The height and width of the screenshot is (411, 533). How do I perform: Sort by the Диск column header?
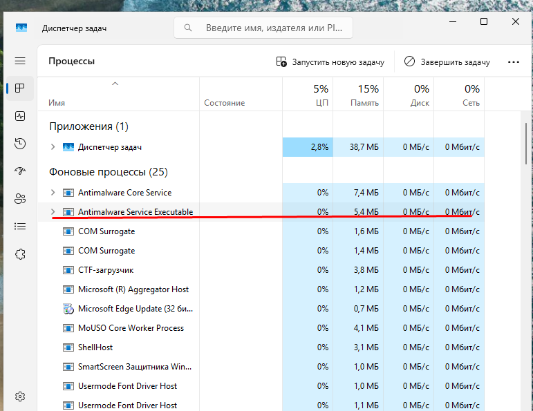409,95
